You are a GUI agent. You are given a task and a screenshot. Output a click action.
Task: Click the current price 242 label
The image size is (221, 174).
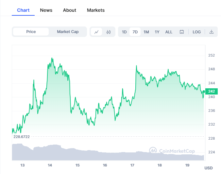coord(212,91)
